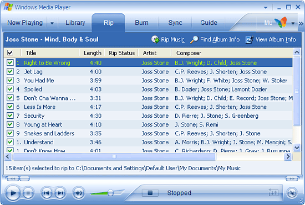Viewport: 305px width, 205px height.
Task: Select the Young at Heart title
Action: pos(43,124)
